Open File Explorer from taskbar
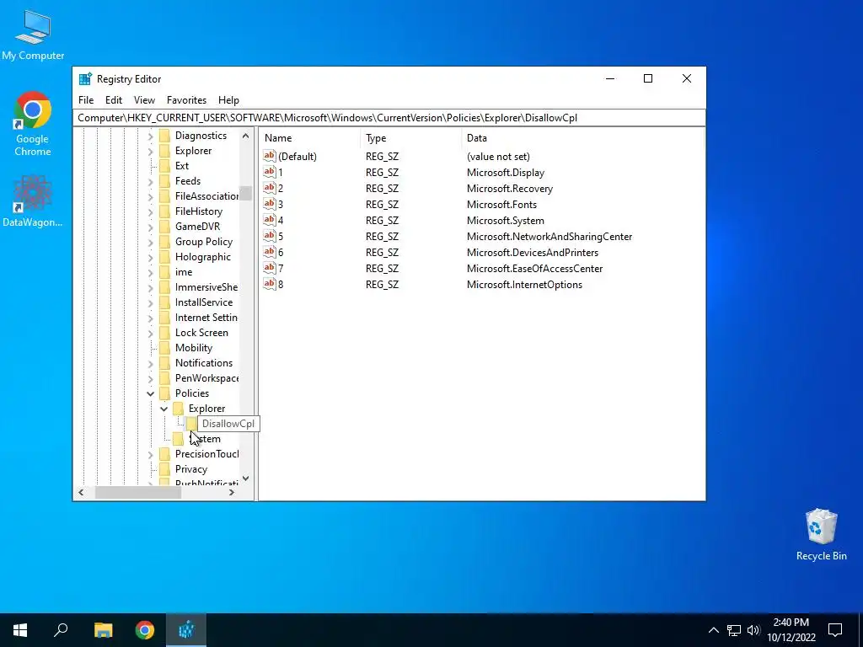 (x=103, y=630)
